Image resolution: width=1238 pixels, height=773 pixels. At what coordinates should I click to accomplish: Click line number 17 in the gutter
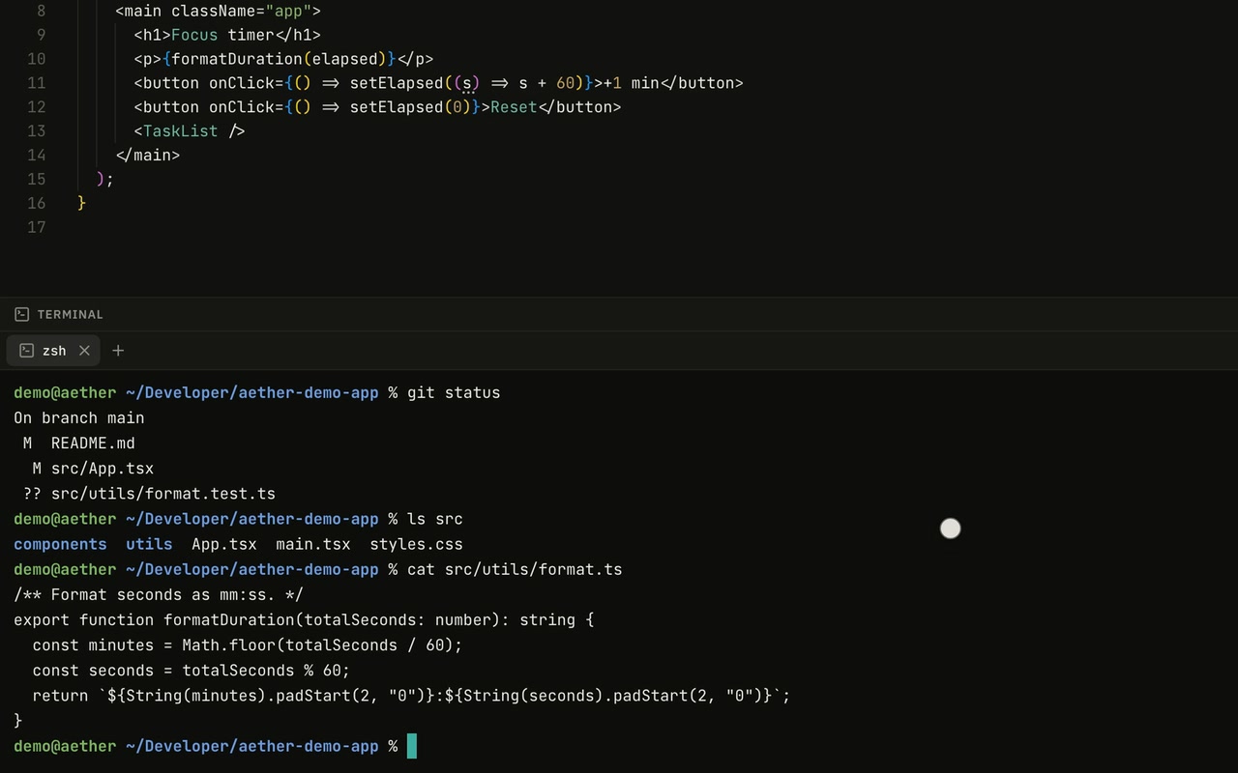(36, 227)
